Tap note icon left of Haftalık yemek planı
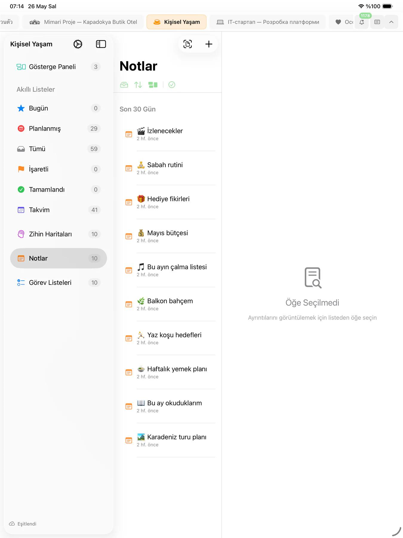This screenshot has width=403, height=538. click(129, 372)
